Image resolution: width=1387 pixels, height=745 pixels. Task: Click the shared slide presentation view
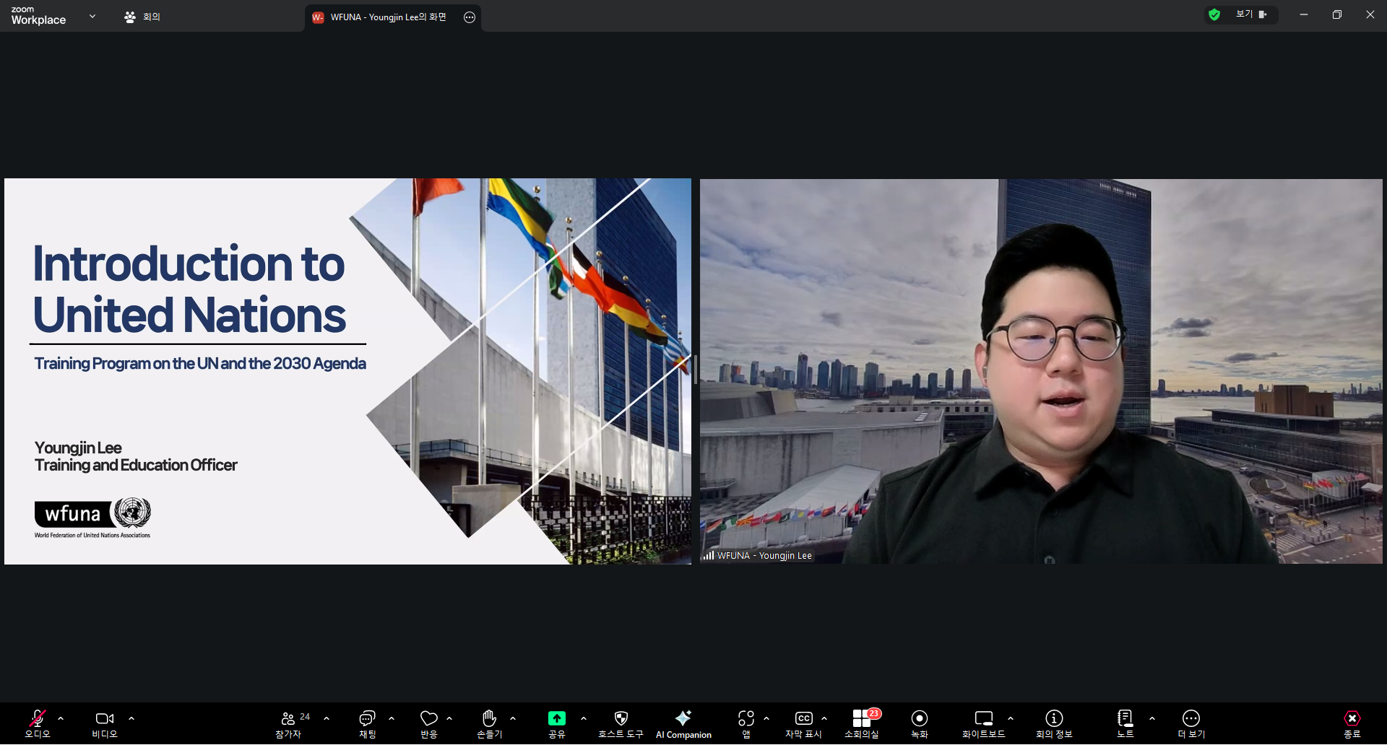[x=347, y=371]
